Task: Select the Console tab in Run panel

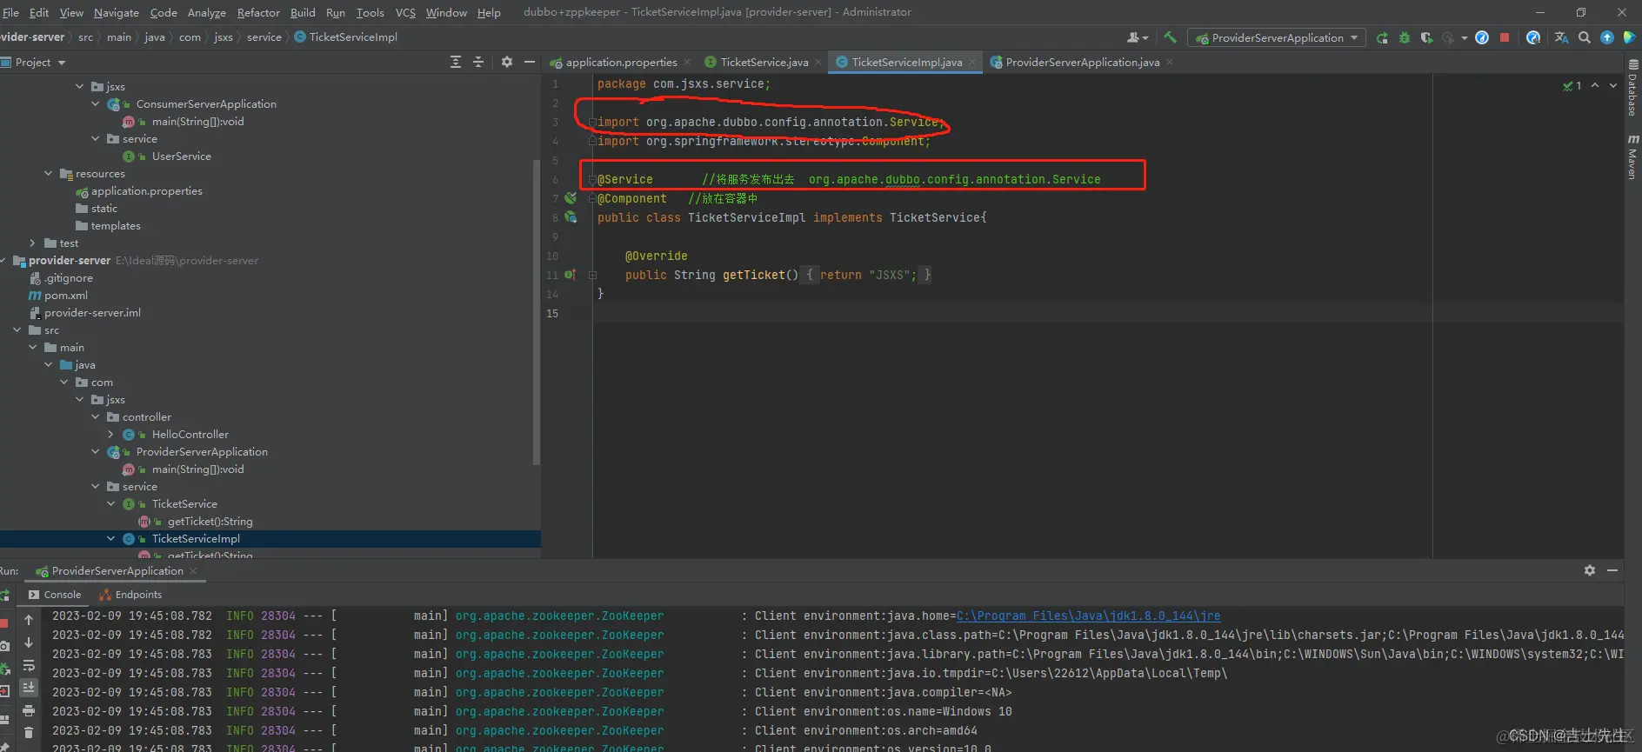Action: 55,595
